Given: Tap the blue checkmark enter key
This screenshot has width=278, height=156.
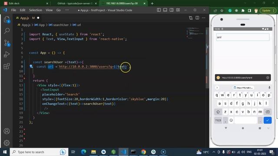Looking at the screenshot, I should (268, 120).
